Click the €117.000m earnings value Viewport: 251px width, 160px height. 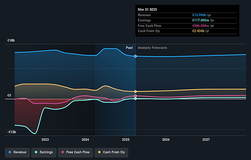200,20
